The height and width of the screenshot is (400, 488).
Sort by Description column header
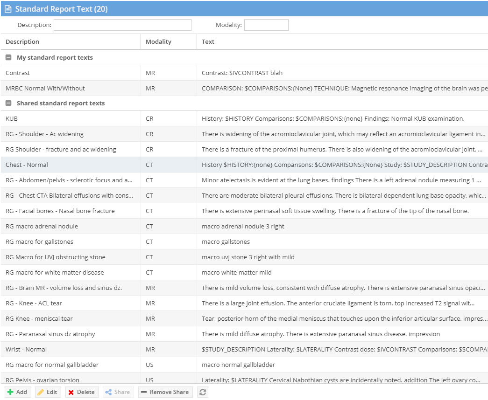(x=71, y=41)
